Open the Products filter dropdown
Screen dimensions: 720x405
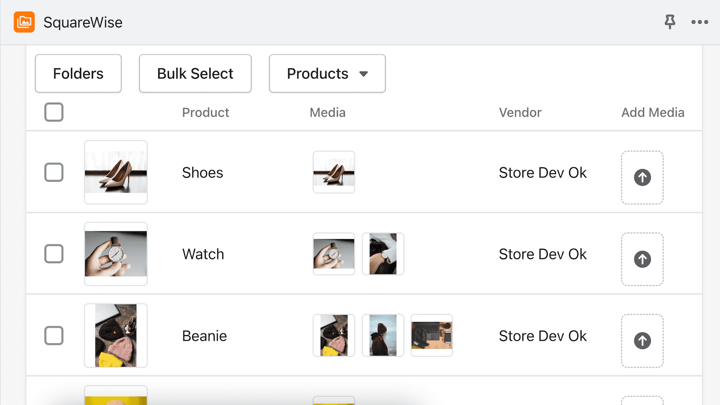(327, 73)
